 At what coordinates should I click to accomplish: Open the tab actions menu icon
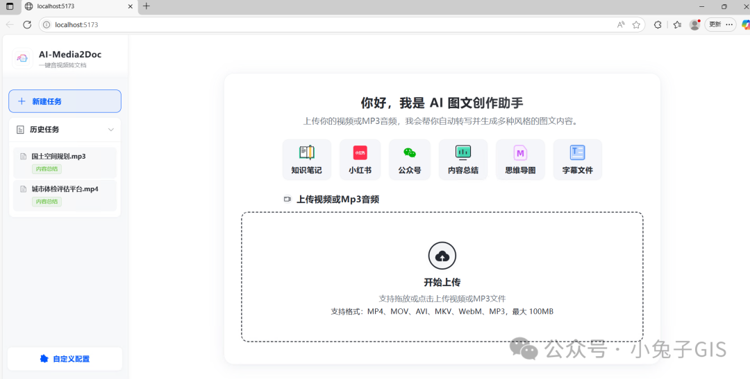pyautogui.click(x=10, y=7)
